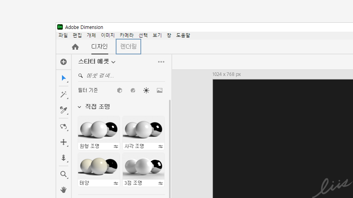The width and height of the screenshot is (353, 198).
Task: Open settings sliders for 3점 조명
Action: click(x=160, y=183)
